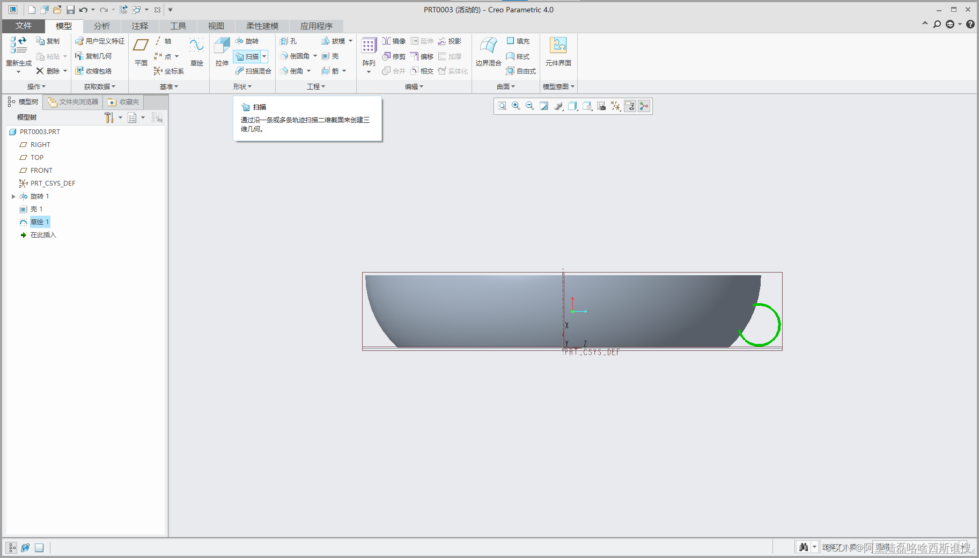This screenshot has width=979, height=558.
Task: Click the 孔 (Hole) tool
Action: (289, 41)
